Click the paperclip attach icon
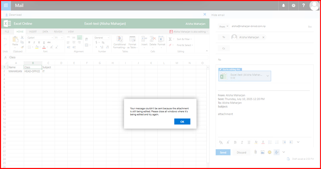The image size is (321, 169). click(x=255, y=152)
